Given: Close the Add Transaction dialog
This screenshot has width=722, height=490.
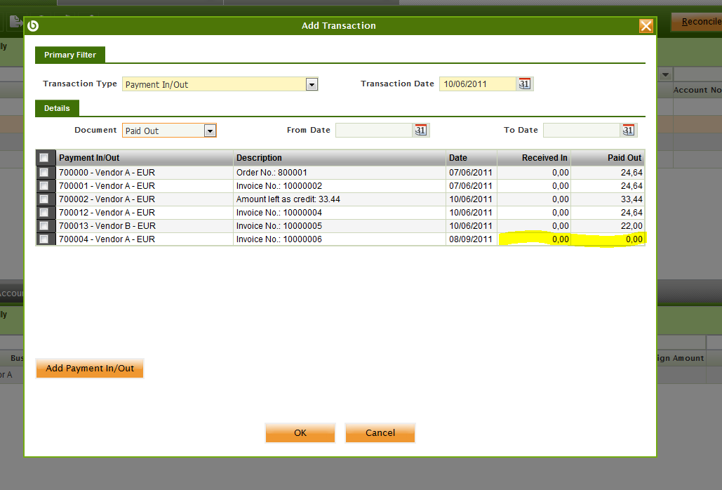Looking at the screenshot, I should 646,26.
